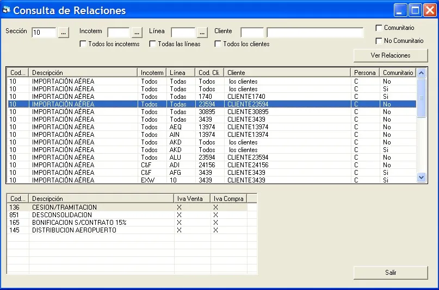The height and width of the screenshot is (290, 439).
Task: Select row with CLIENTE30895
Action: pyautogui.click(x=212, y=112)
